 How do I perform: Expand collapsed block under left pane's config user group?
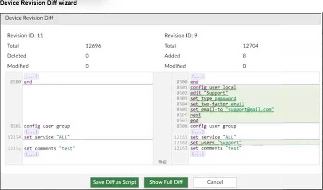coord(32,132)
